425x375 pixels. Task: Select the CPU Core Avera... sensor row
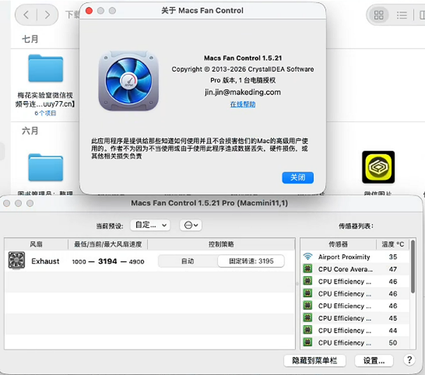(355, 269)
